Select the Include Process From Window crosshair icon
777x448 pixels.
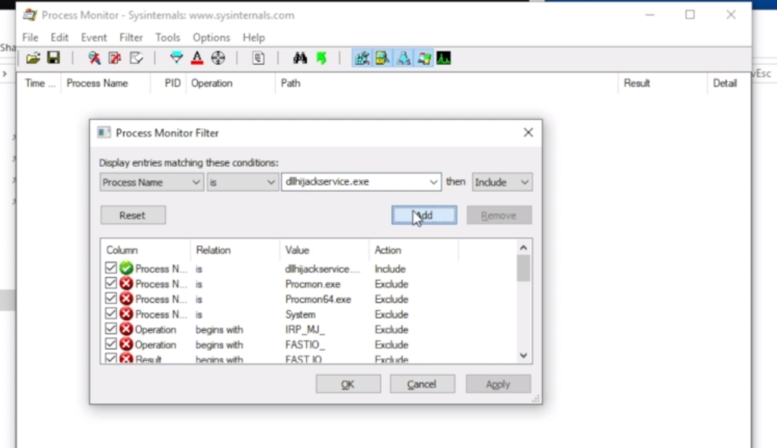218,58
